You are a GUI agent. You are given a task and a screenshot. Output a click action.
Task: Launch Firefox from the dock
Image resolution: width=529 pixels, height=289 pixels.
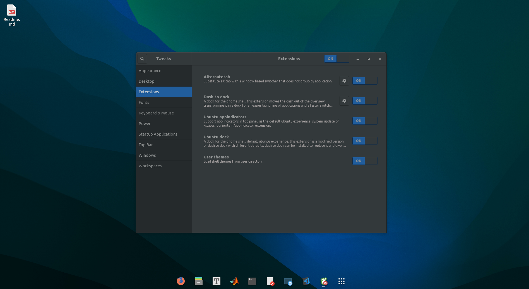(x=181, y=281)
